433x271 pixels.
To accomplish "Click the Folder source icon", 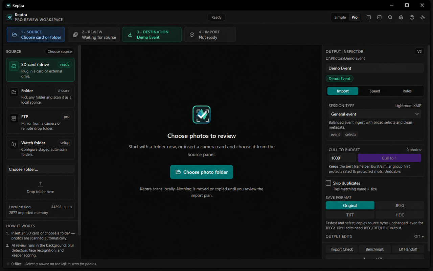I will (x=14, y=92).
